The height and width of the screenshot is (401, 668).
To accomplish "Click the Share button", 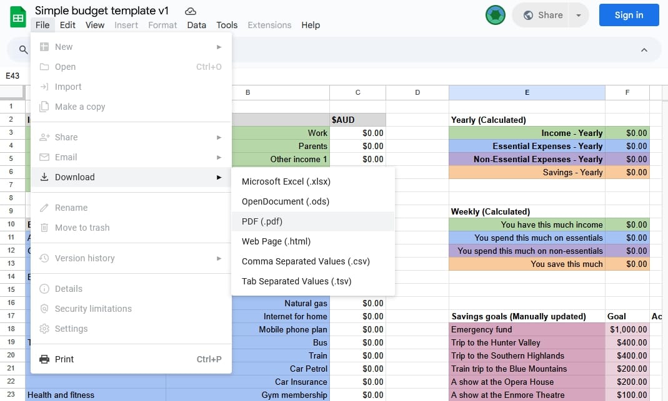I will (542, 15).
